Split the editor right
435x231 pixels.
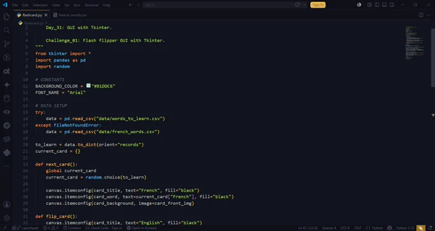[x=421, y=15]
